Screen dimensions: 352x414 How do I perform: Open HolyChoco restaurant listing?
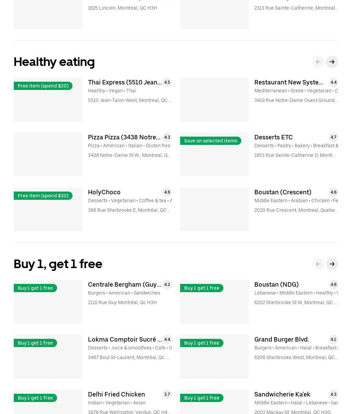104,192
